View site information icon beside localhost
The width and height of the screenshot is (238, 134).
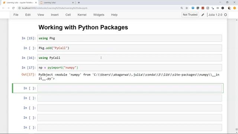point(19,8)
